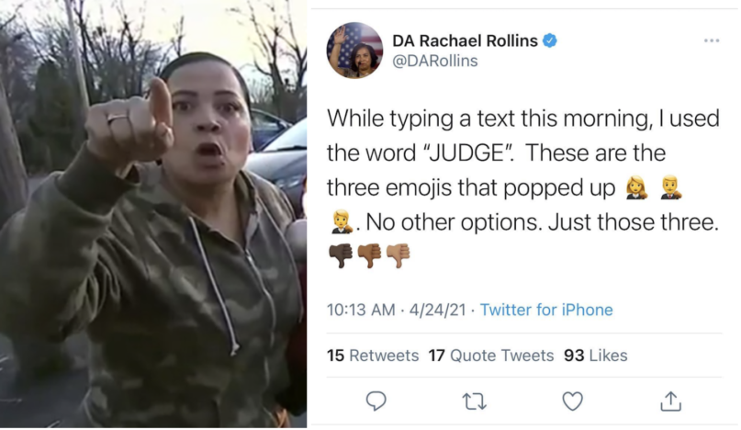View the 15 Retweets list
741x430 pixels.
click(x=373, y=356)
